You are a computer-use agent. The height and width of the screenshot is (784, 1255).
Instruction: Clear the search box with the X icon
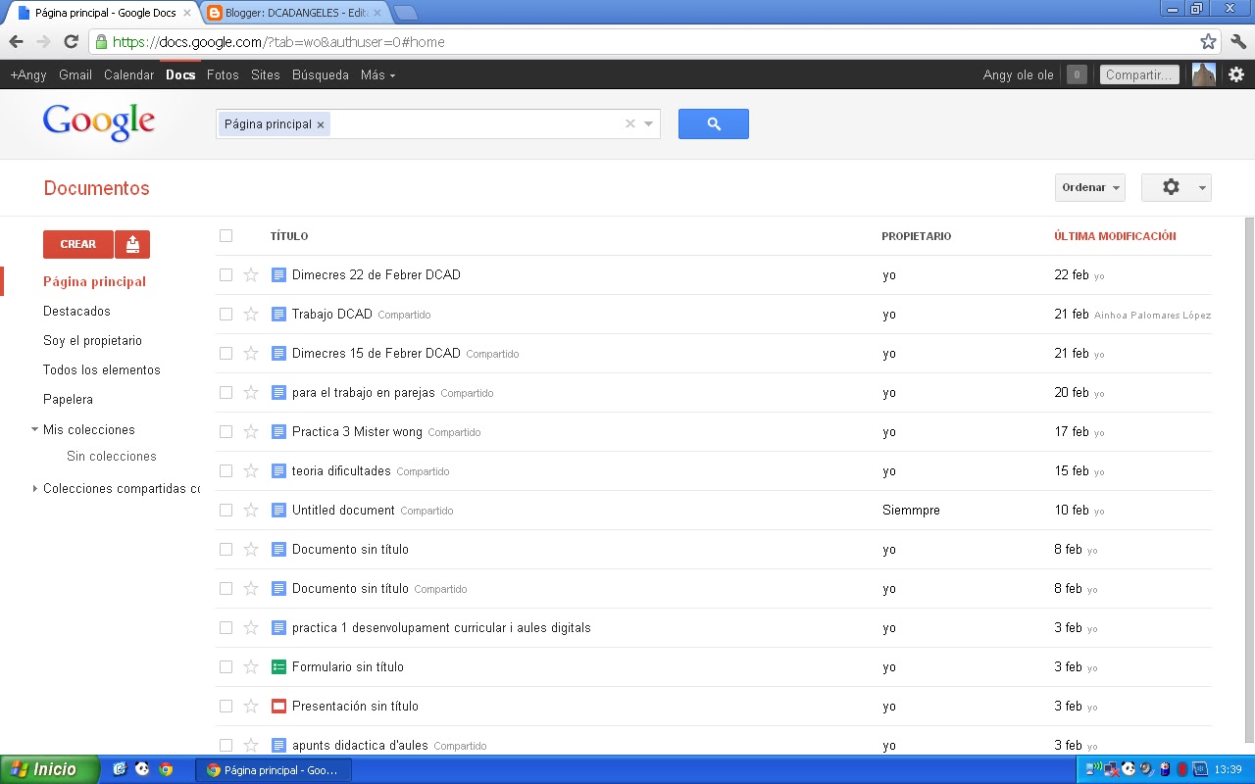pyautogui.click(x=630, y=123)
